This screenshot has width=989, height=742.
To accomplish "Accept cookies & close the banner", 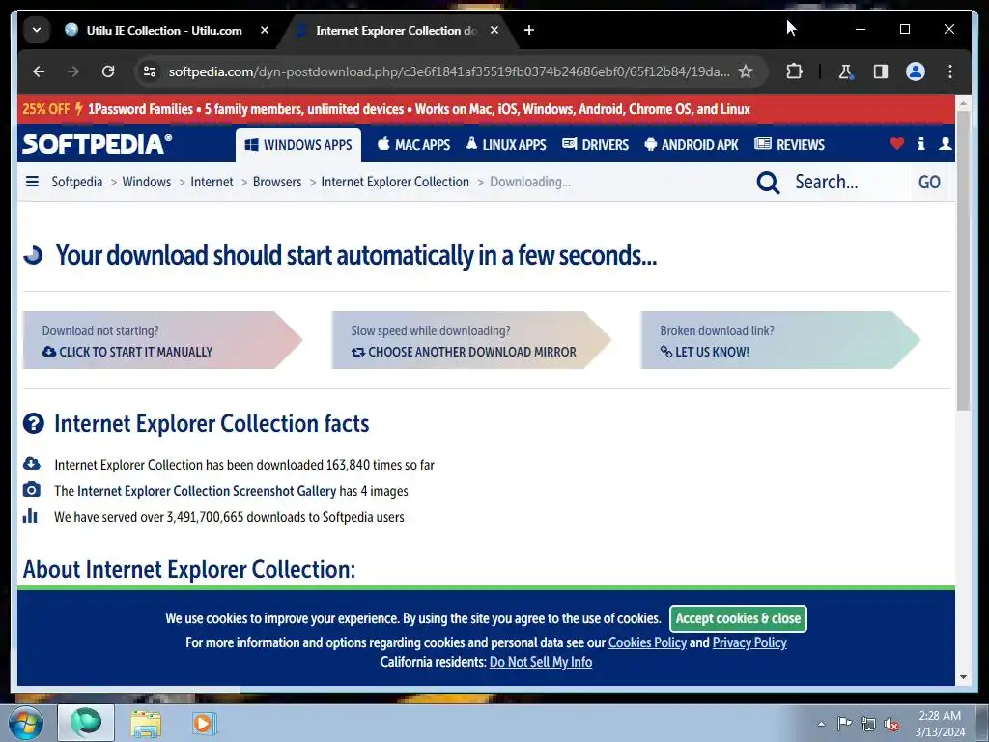I will (738, 618).
